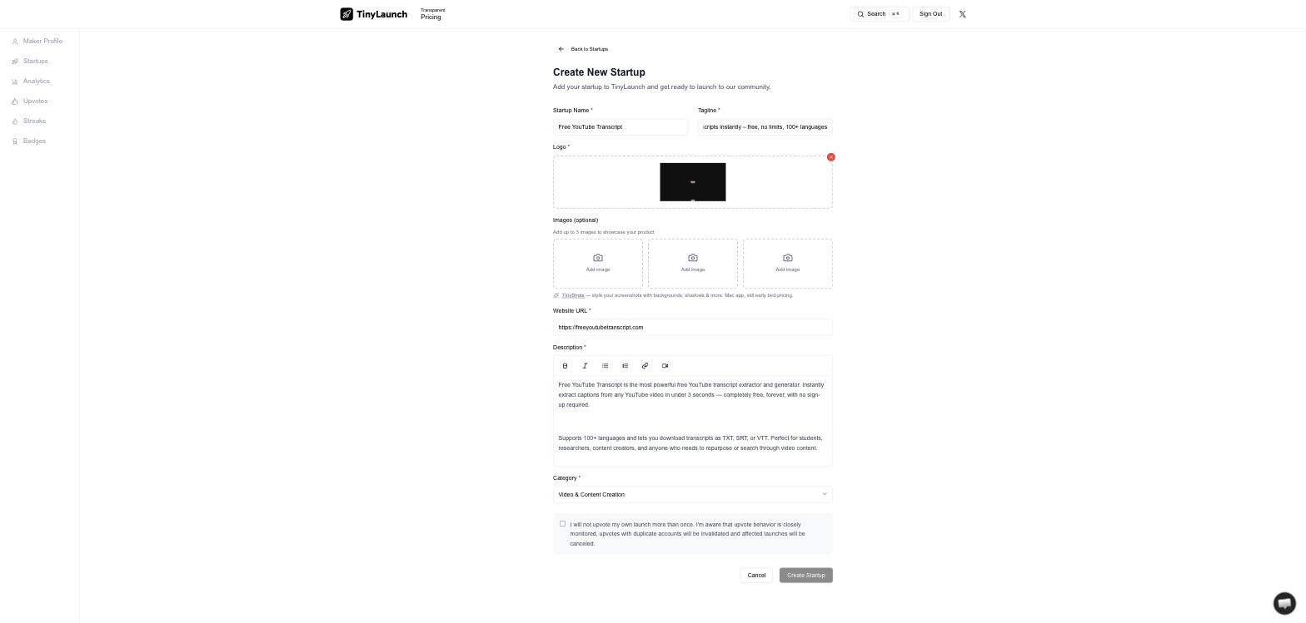Remove the uploaded logo with red X
Viewport: 1306px width, 623px height.
(830, 157)
